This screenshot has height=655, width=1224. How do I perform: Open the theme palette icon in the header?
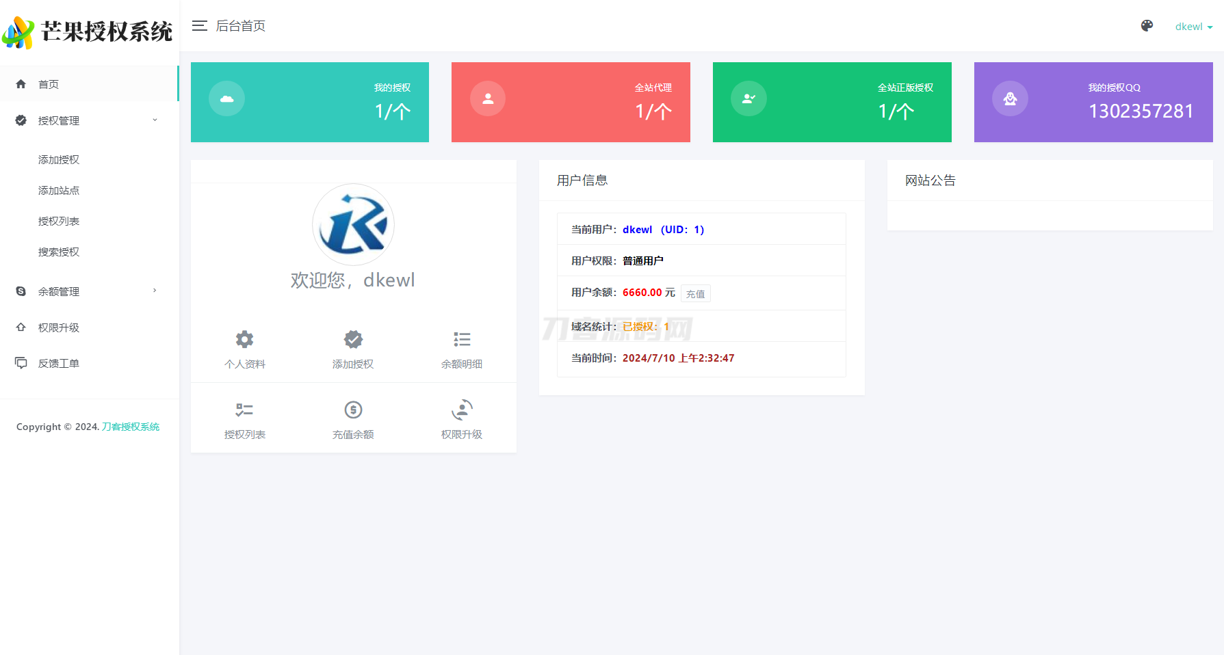1147,25
